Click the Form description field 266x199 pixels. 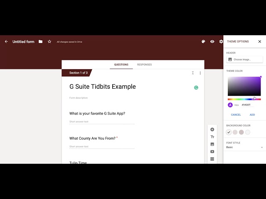click(79, 98)
